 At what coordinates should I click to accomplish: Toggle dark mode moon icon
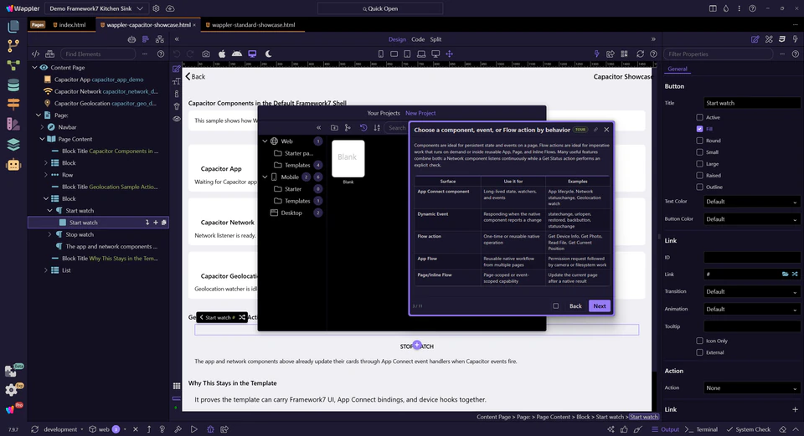268,54
